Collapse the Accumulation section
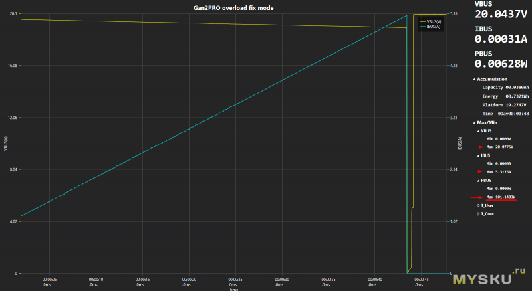The image size is (532, 291). click(474, 79)
